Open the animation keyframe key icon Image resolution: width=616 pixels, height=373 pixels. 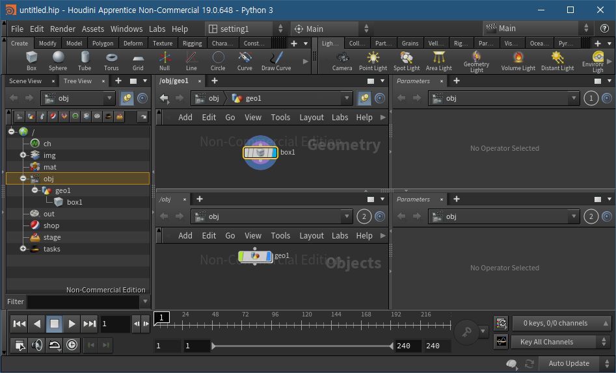[466, 333]
